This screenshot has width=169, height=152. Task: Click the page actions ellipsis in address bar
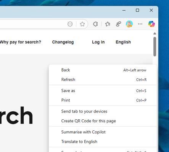point(70,24)
